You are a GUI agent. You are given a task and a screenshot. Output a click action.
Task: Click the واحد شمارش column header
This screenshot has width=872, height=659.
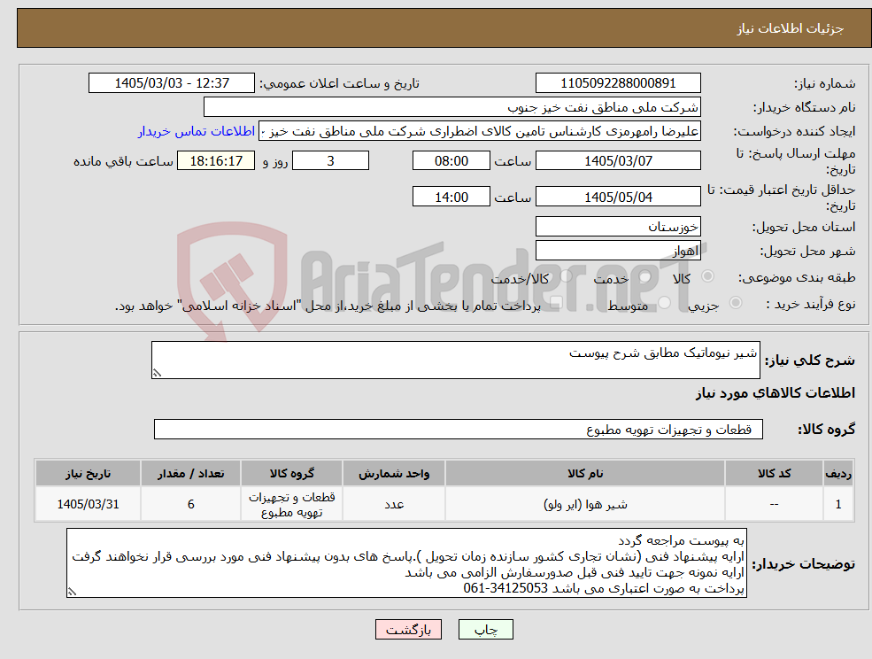click(394, 473)
